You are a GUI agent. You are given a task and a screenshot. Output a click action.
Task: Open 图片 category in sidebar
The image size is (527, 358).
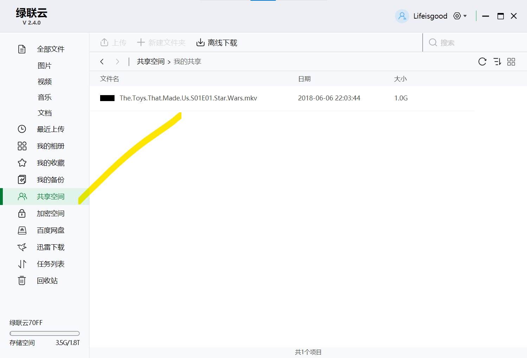pos(45,66)
